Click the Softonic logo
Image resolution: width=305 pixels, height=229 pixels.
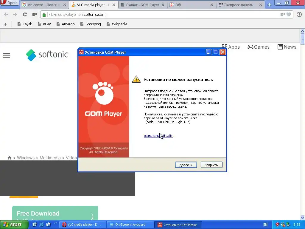tap(47, 55)
